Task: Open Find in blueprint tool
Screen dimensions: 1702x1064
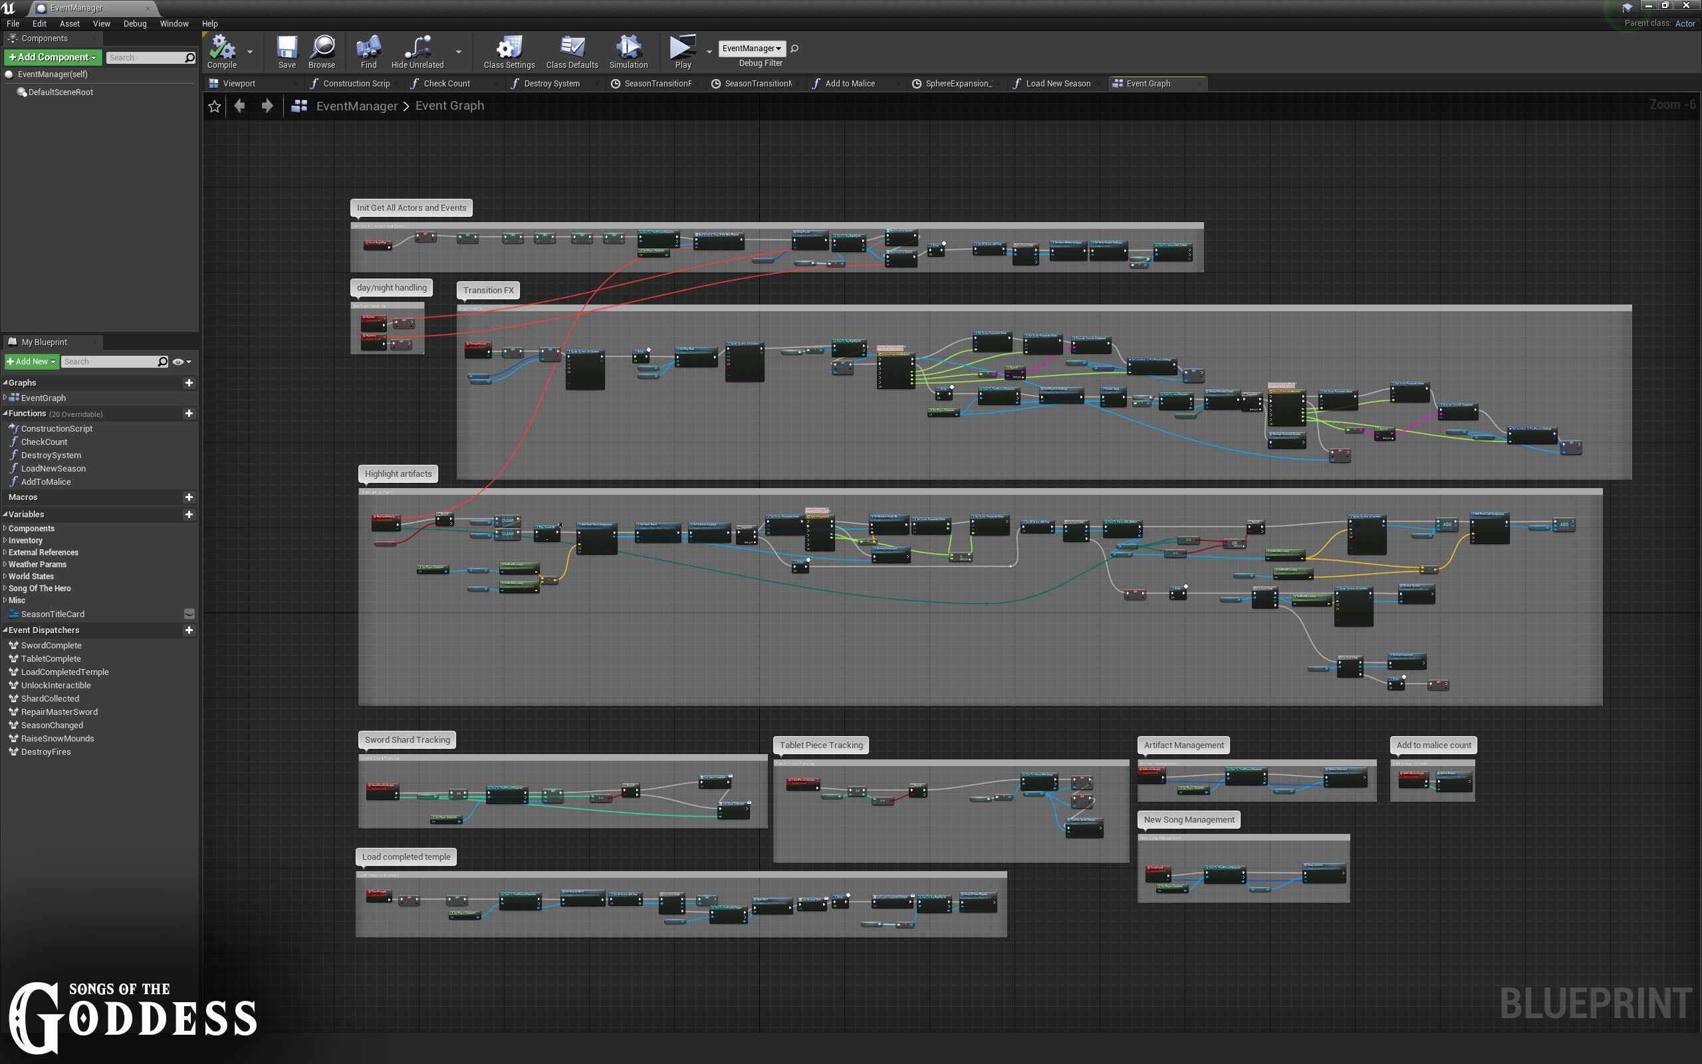Action: coord(368,48)
